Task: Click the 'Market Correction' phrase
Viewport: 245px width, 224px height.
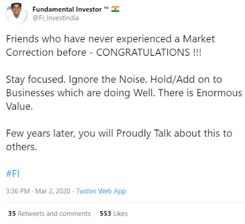Action: [110, 46]
